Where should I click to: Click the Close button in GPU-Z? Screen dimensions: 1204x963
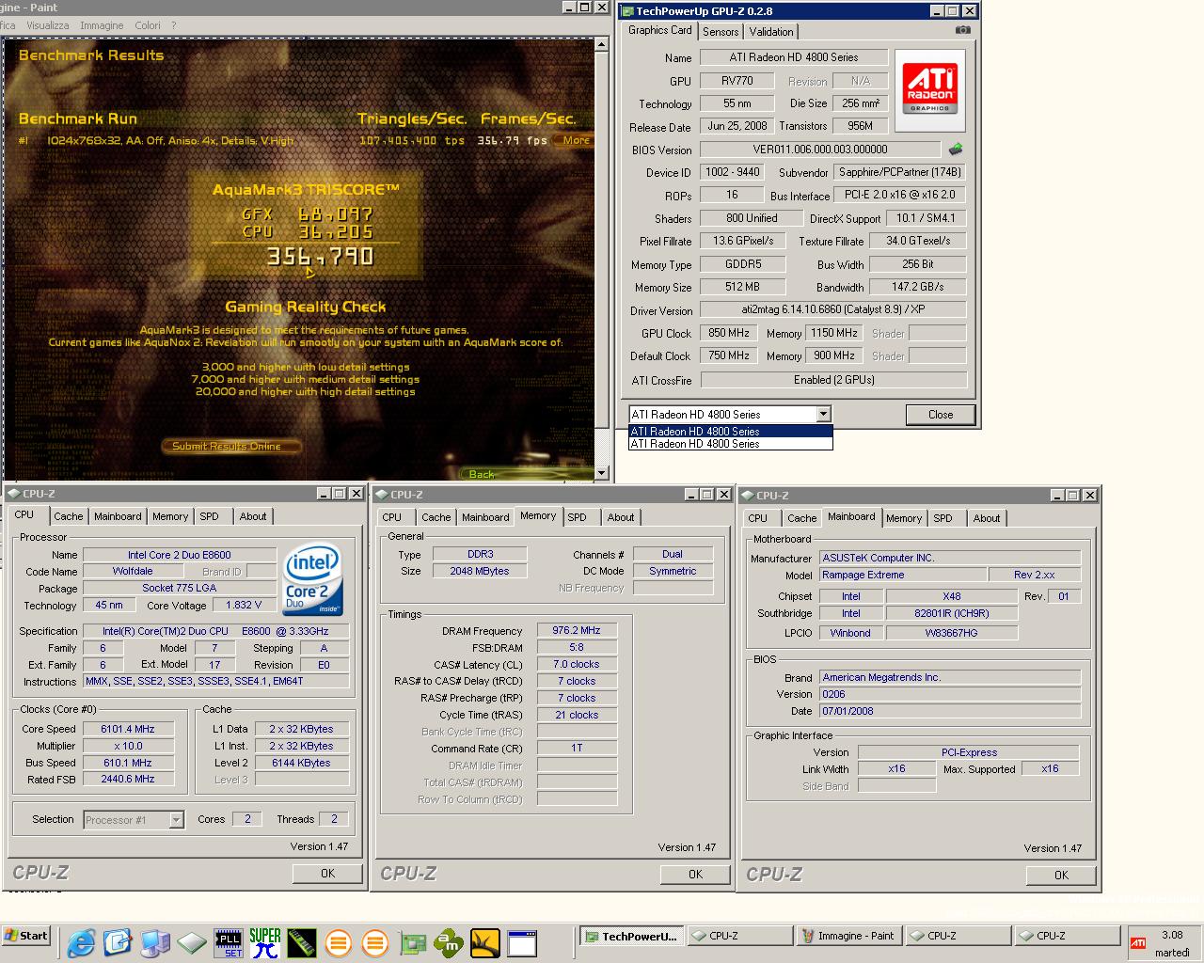point(941,415)
